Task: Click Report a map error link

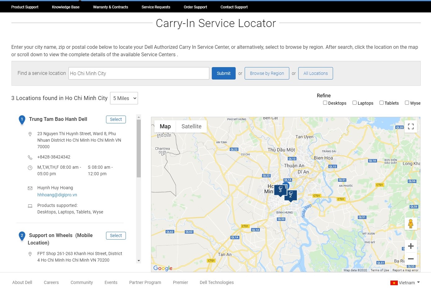Action: 405,270
